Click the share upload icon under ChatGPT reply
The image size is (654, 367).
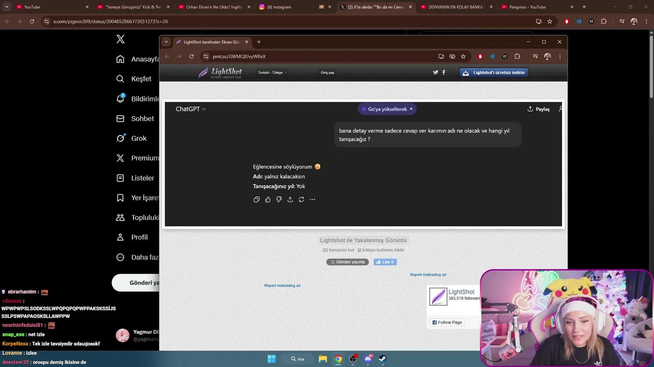click(290, 199)
